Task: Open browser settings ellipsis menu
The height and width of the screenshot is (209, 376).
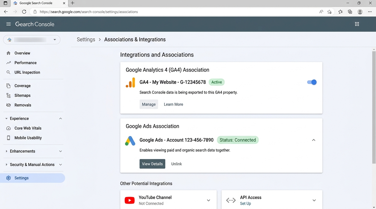Action: click(x=370, y=12)
